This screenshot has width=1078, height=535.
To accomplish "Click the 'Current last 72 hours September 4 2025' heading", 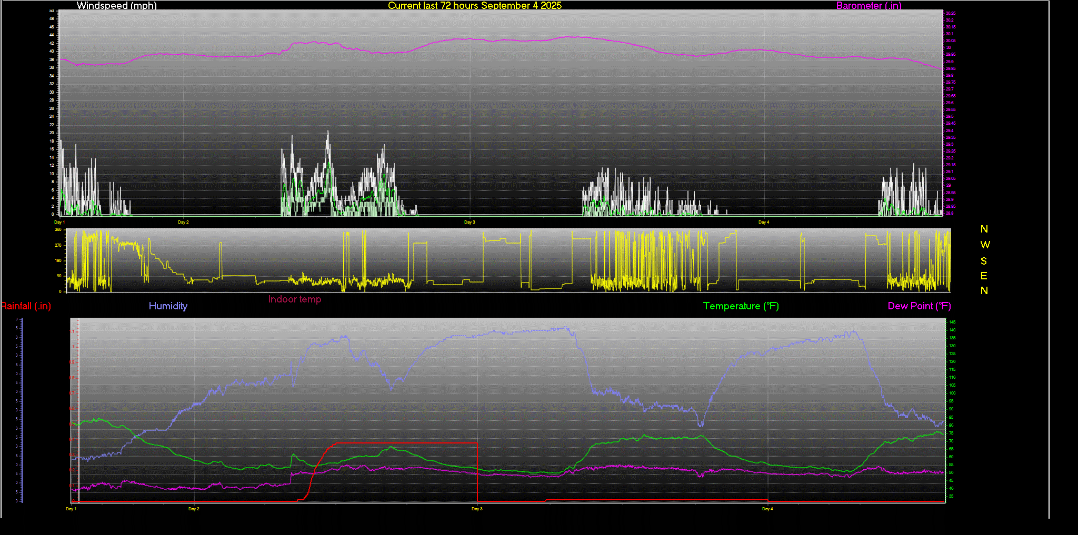I will point(475,5).
